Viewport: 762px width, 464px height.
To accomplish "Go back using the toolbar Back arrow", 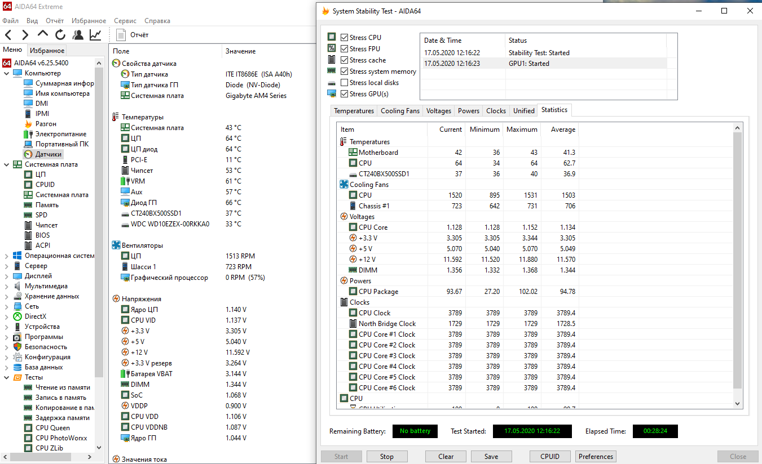I will (x=8, y=35).
